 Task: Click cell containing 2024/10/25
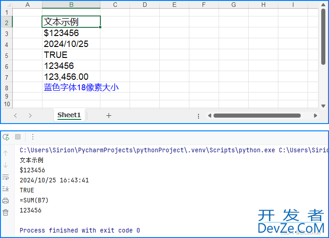(71, 44)
